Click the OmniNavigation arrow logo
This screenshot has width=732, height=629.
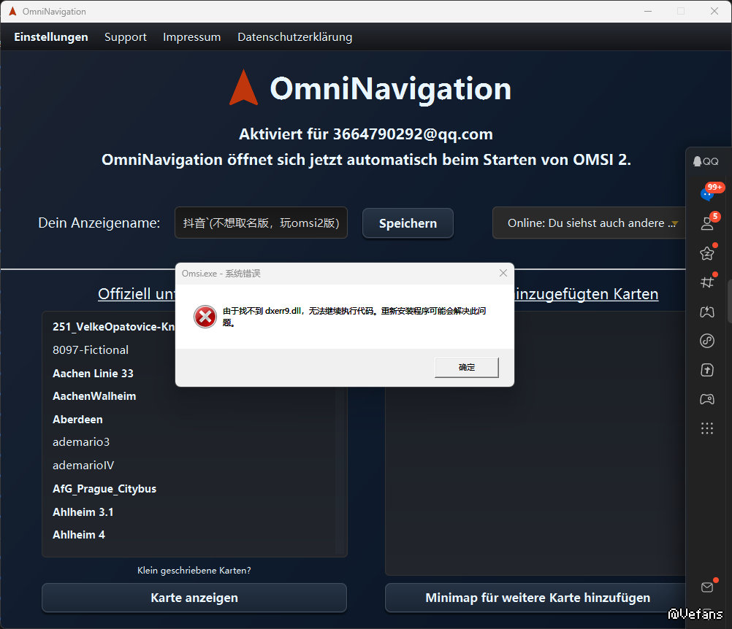(243, 88)
